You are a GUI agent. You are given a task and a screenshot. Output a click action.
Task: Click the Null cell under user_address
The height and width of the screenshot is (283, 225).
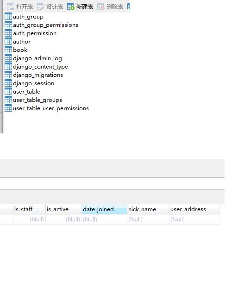click(194, 220)
